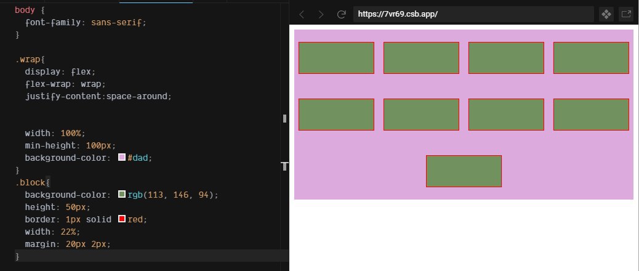Click the #dad color swatch
639x271 pixels.
(x=122, y=157)
